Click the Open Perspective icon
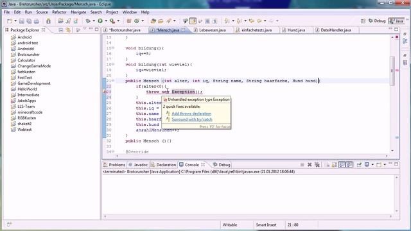411x231 pixels. point(363,21)
